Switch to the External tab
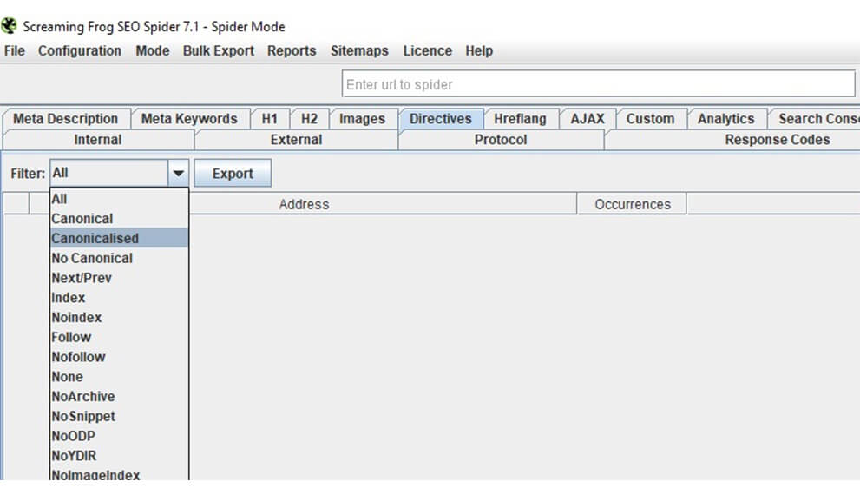The height and width of the screenshot is (495, 860). [296, 140]
